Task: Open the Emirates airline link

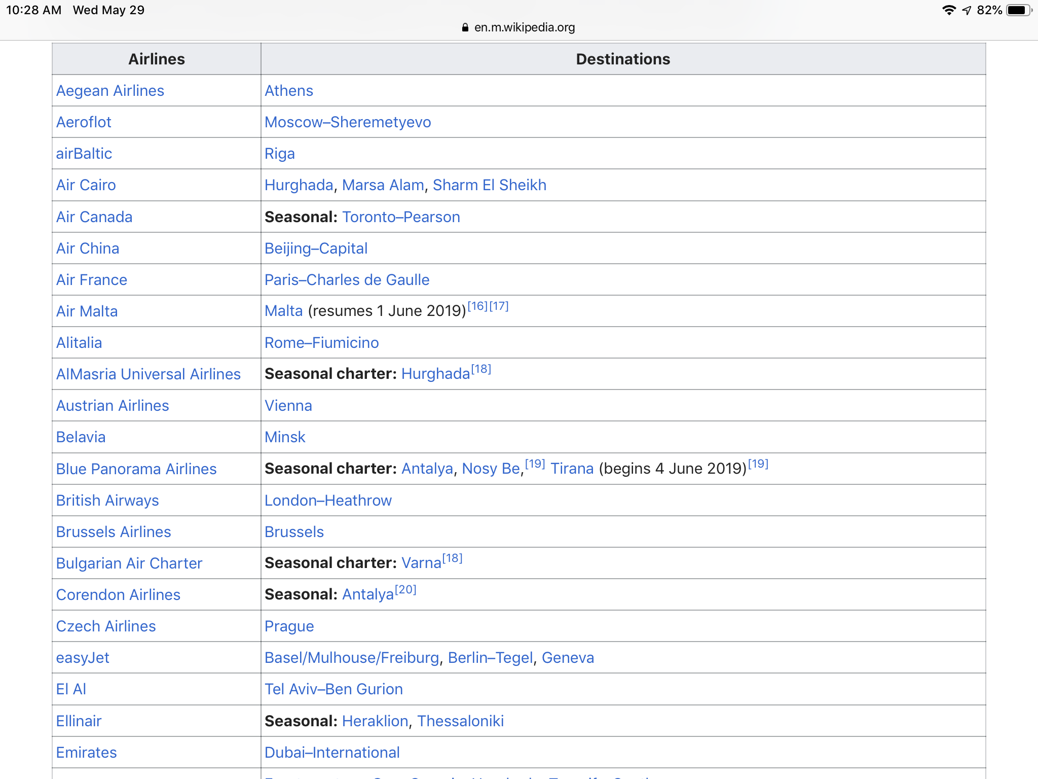Action: coord(86,753)
